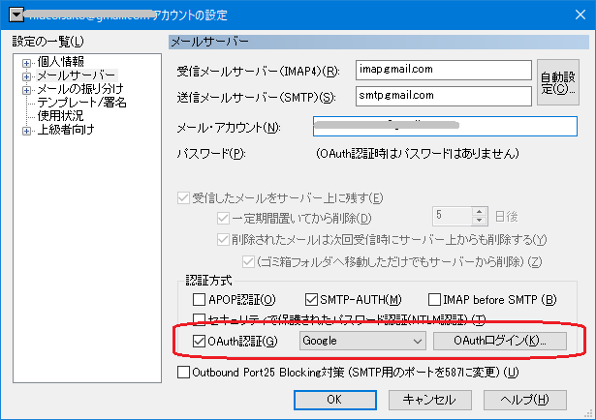The image size is (596, 420).
Task: Expand the メールの振り分け tree node
Action: tap(26, 89)
